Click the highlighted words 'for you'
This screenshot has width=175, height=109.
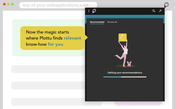pyautogui.click(x=56, y=44)
